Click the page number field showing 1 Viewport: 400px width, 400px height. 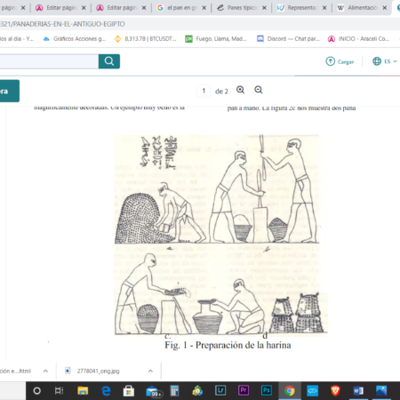pyautogui.click(x=204, y=91)
